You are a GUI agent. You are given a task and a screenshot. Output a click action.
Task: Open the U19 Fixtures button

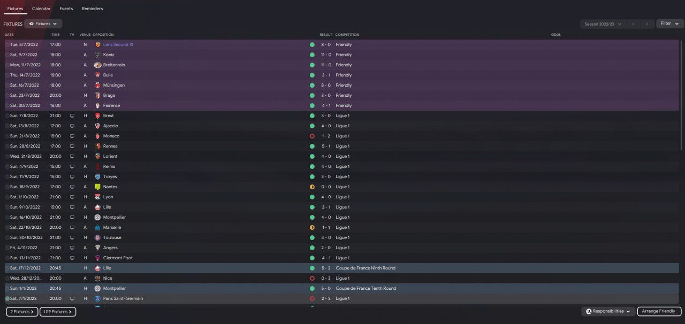click(x=58, y=312)
